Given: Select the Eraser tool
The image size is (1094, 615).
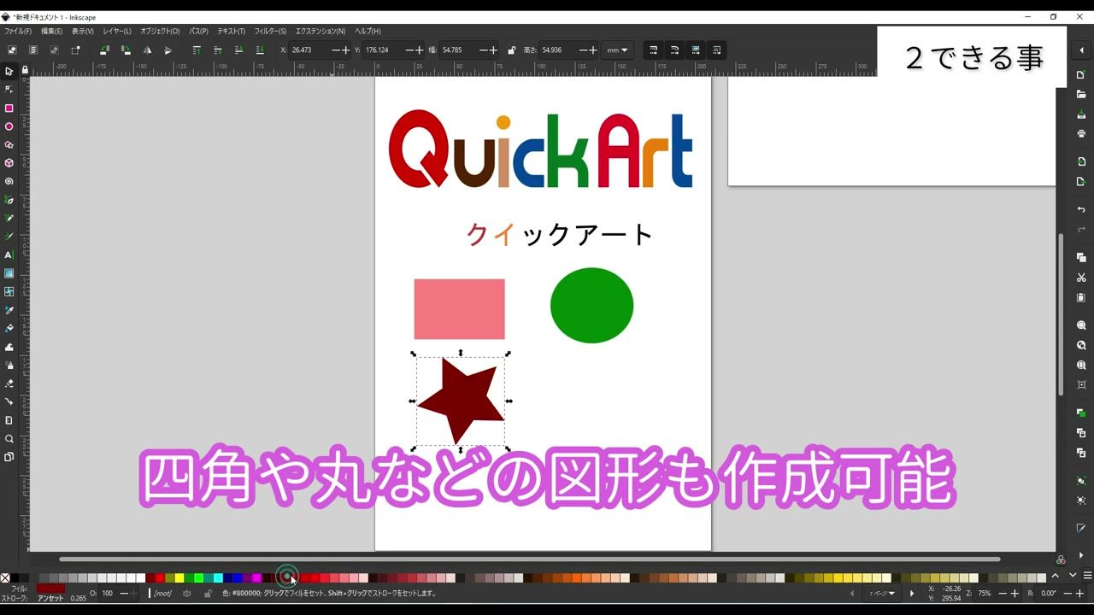Looking at the screenshot, I should 9,384.
